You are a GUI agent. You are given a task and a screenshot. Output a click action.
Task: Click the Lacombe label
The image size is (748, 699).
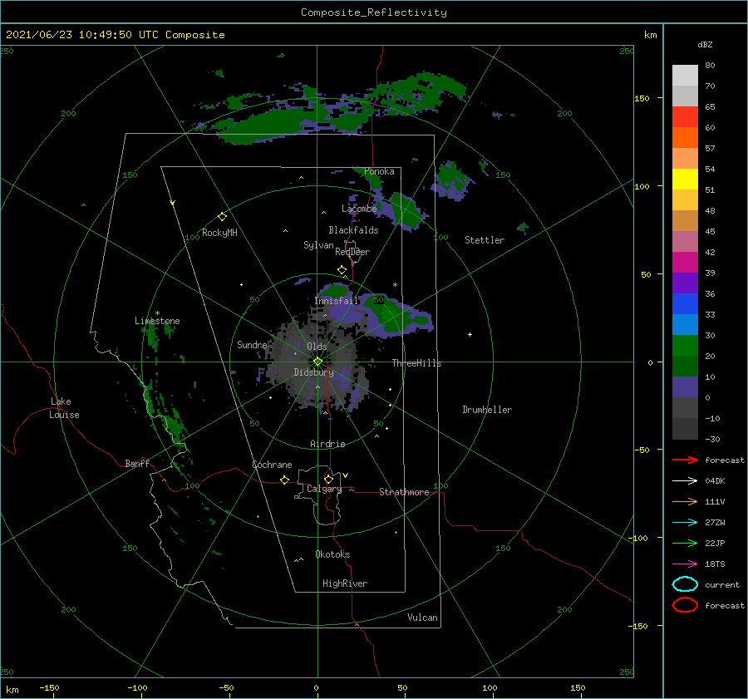tap(359, 209)
